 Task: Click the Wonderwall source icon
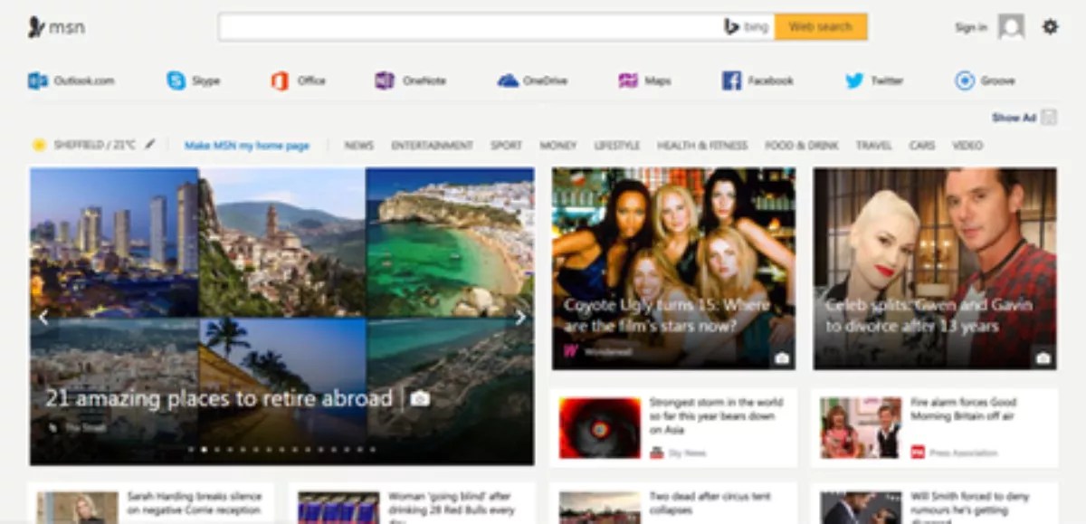point(571,351)
